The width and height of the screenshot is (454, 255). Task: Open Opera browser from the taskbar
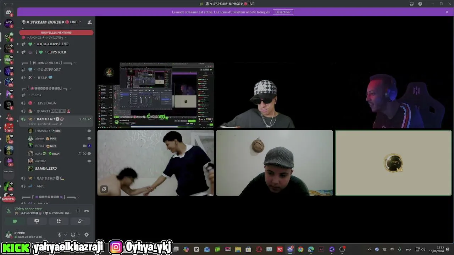[x=259, y=249]
